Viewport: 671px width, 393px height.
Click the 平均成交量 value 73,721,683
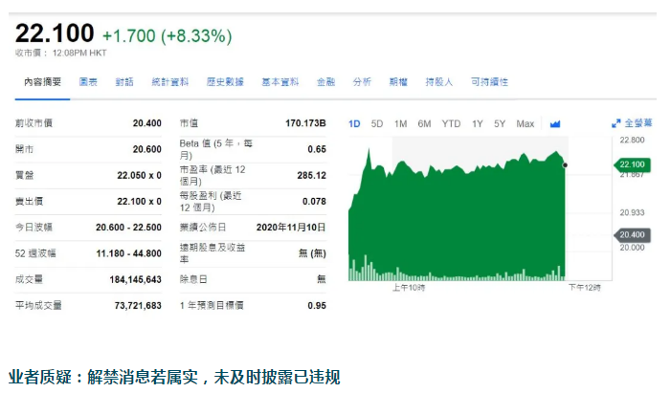coord(138,306)
